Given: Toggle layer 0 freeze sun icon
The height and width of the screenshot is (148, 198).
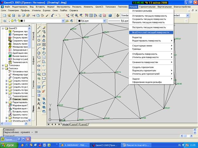Looking at the screenshot, I should 12,21.
